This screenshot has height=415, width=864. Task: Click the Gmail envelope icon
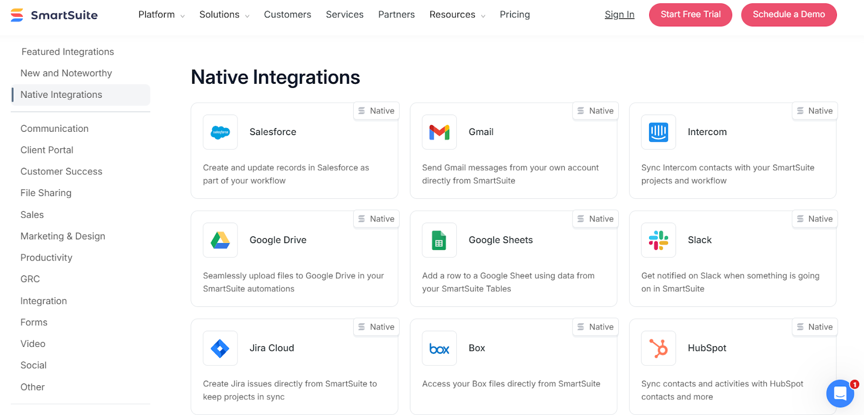click(x=439, y=132)
